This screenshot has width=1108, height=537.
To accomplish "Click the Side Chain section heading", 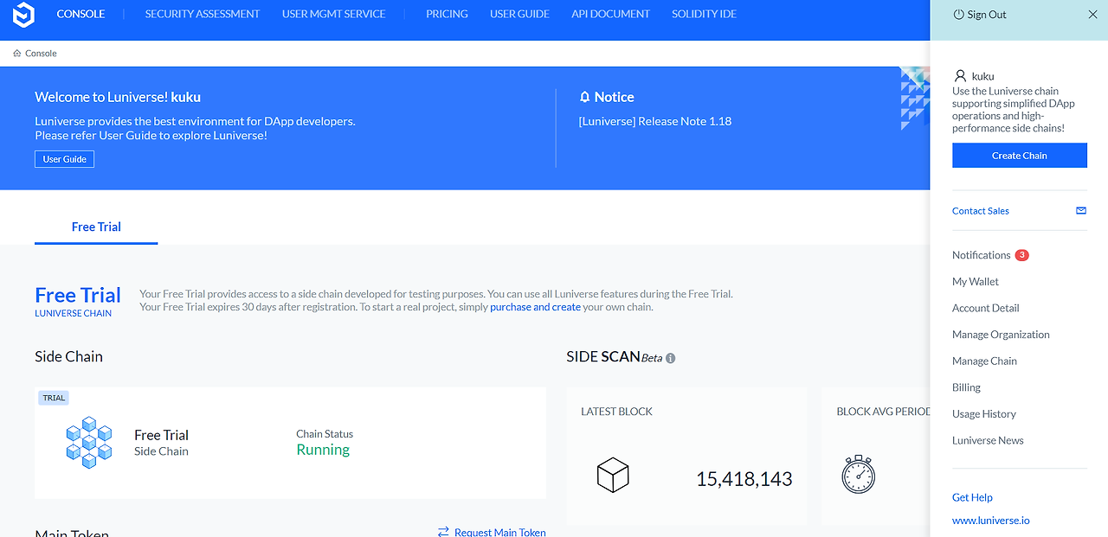I will [x=68, y=356].
